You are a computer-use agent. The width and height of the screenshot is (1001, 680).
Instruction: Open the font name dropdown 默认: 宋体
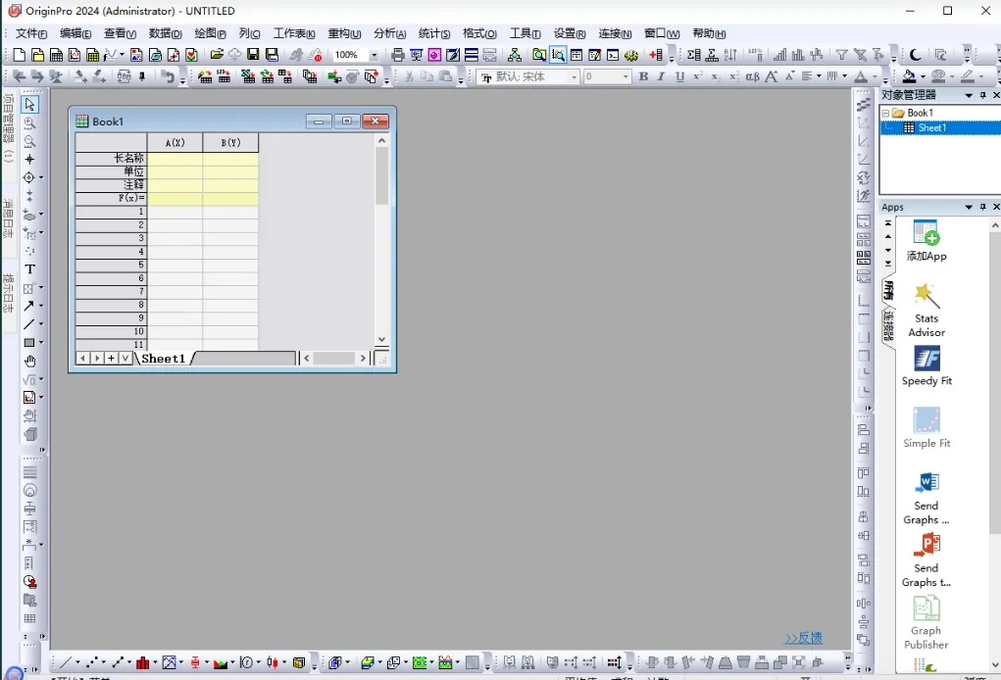pyautogui.click(x=574, y=76)
